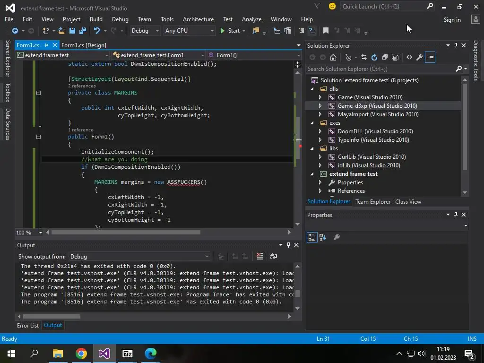Switch to the Form1.cs [Design] tab

(x=84, y=45)
